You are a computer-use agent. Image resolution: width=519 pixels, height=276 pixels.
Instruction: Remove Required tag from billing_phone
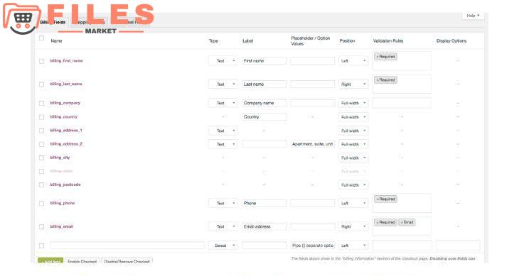coord(378,199)
